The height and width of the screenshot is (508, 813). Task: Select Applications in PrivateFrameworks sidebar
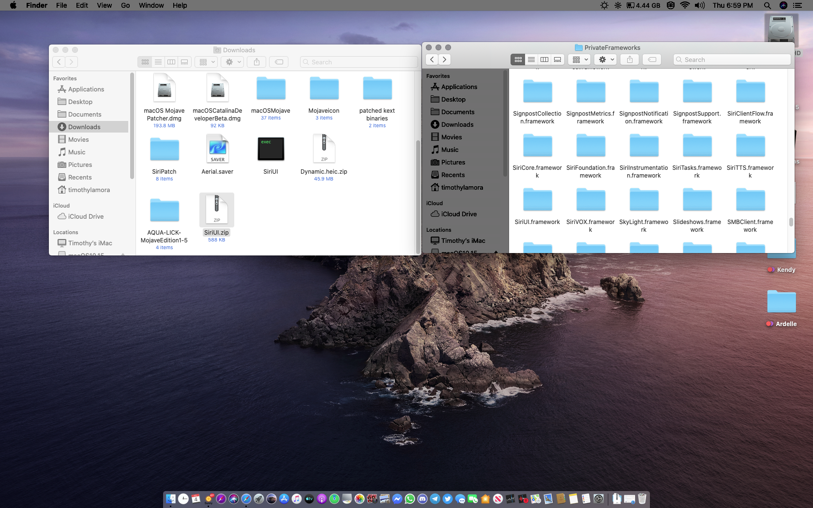459,87
